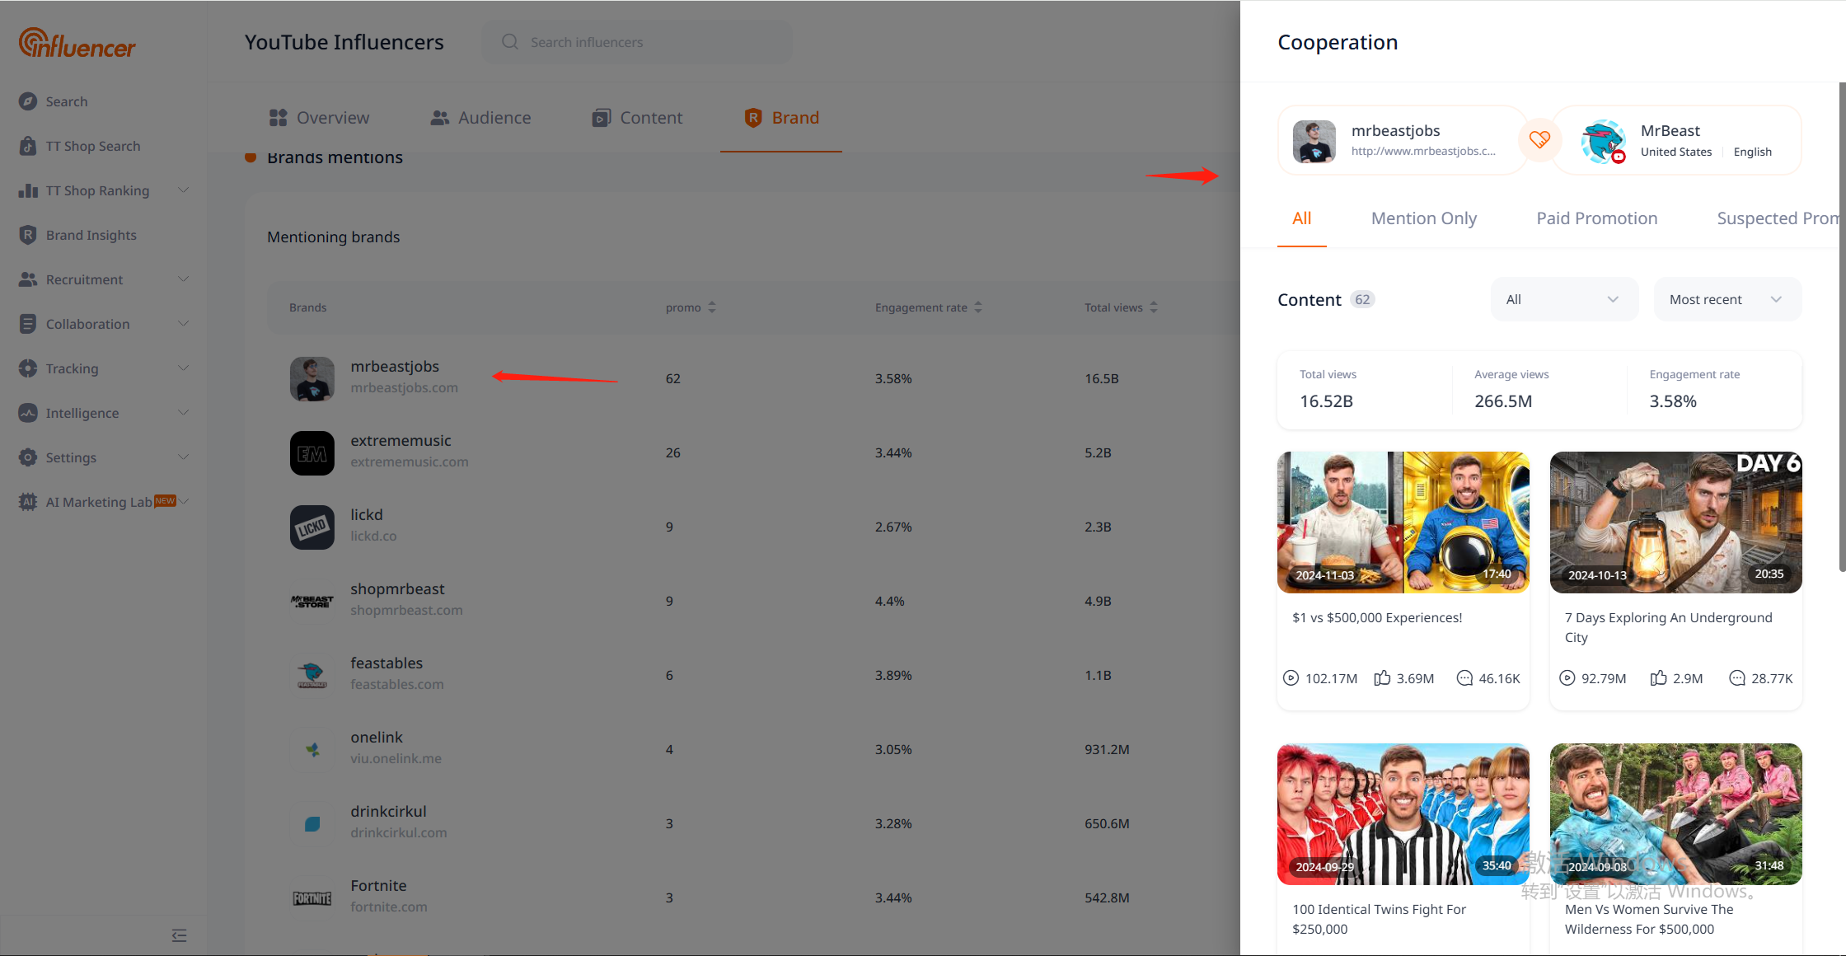Screen dimensions: 1846x956
Task: Click the extrememusic brand logo
Action: point(312,453)
